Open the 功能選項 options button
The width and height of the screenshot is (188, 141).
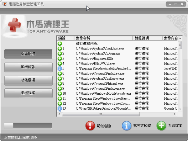tap(28, 81)
